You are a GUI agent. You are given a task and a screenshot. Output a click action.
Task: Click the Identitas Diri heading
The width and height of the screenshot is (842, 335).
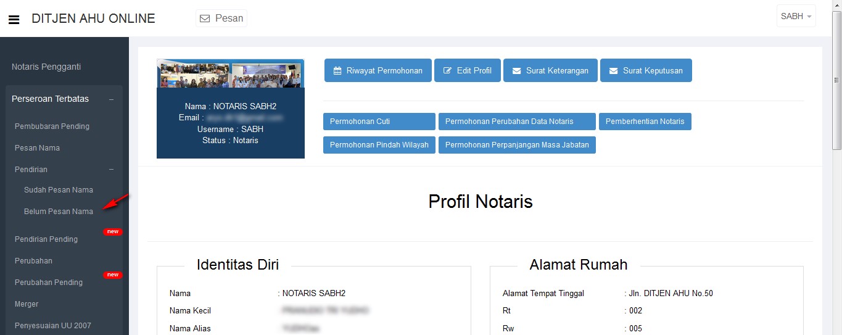pyautogui.click(x=237, y=265)
